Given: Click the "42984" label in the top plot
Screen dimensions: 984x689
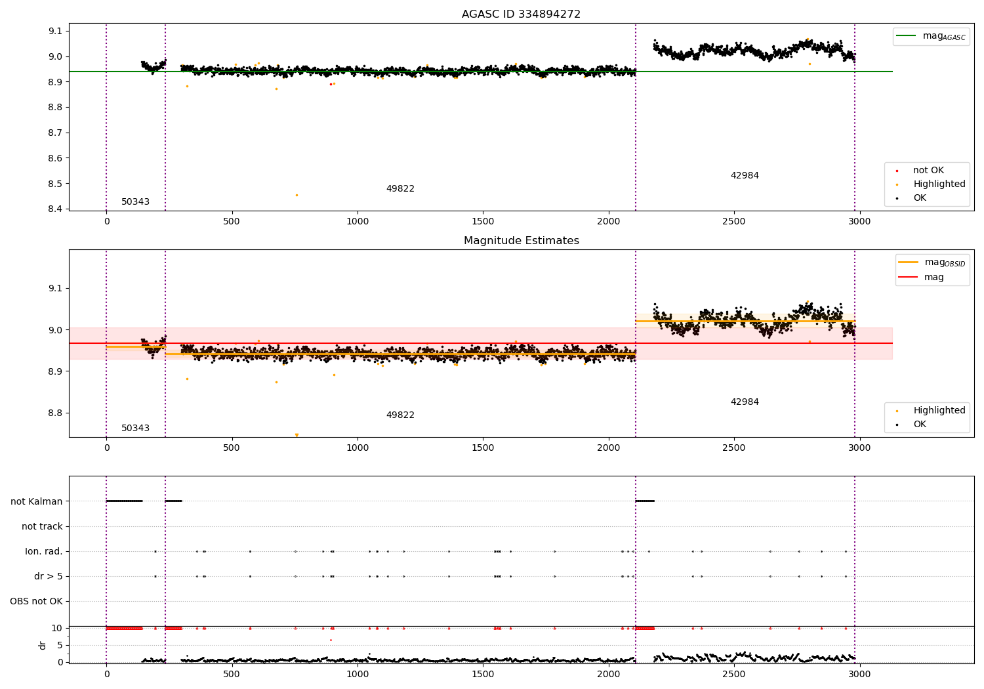Looking at the screenshot, I should click(745, 176).
